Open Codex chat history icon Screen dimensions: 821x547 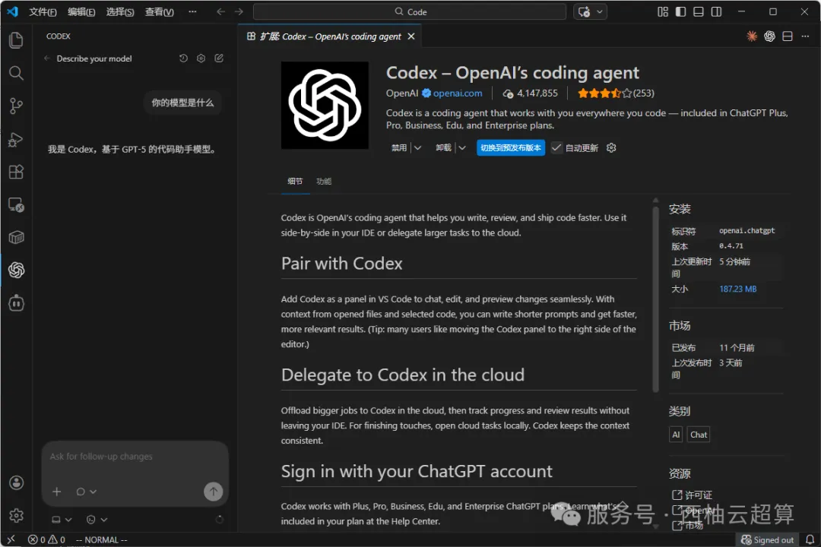[183, 58]
